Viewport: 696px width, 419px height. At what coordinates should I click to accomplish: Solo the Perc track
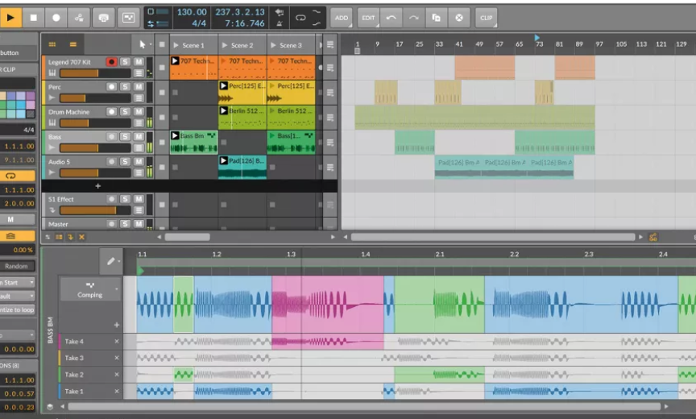pyautogui.click(x=126, y=86)
